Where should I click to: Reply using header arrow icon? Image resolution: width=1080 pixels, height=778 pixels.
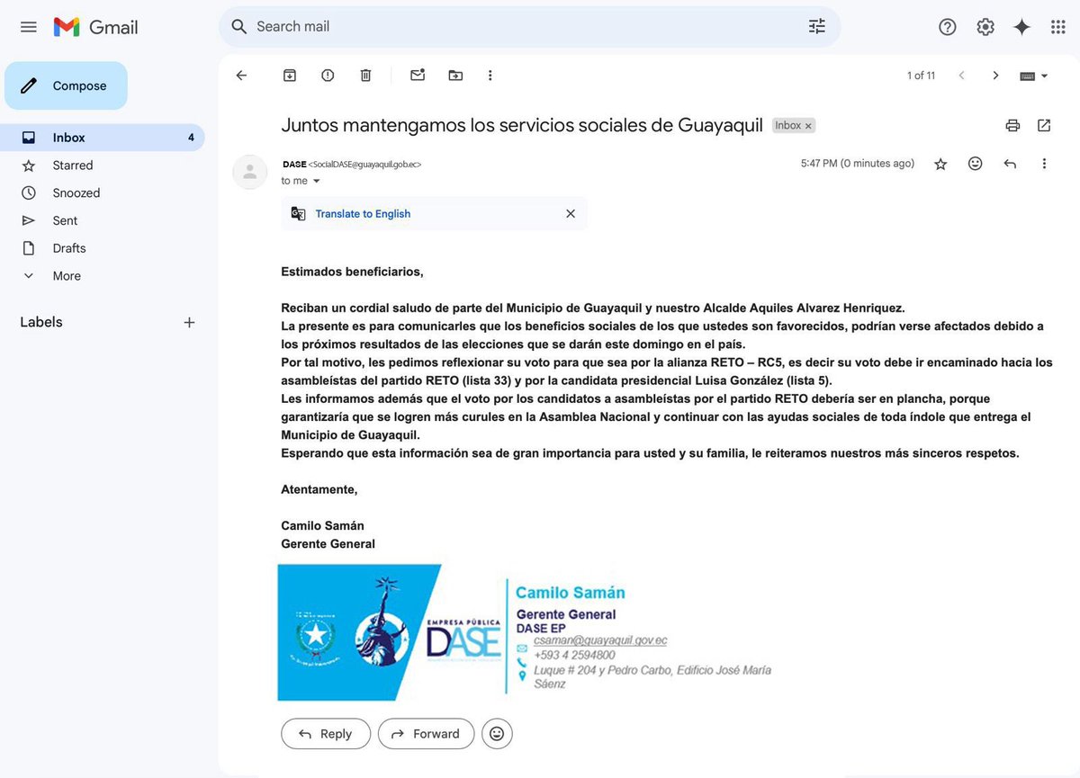tap(1010, 164)
